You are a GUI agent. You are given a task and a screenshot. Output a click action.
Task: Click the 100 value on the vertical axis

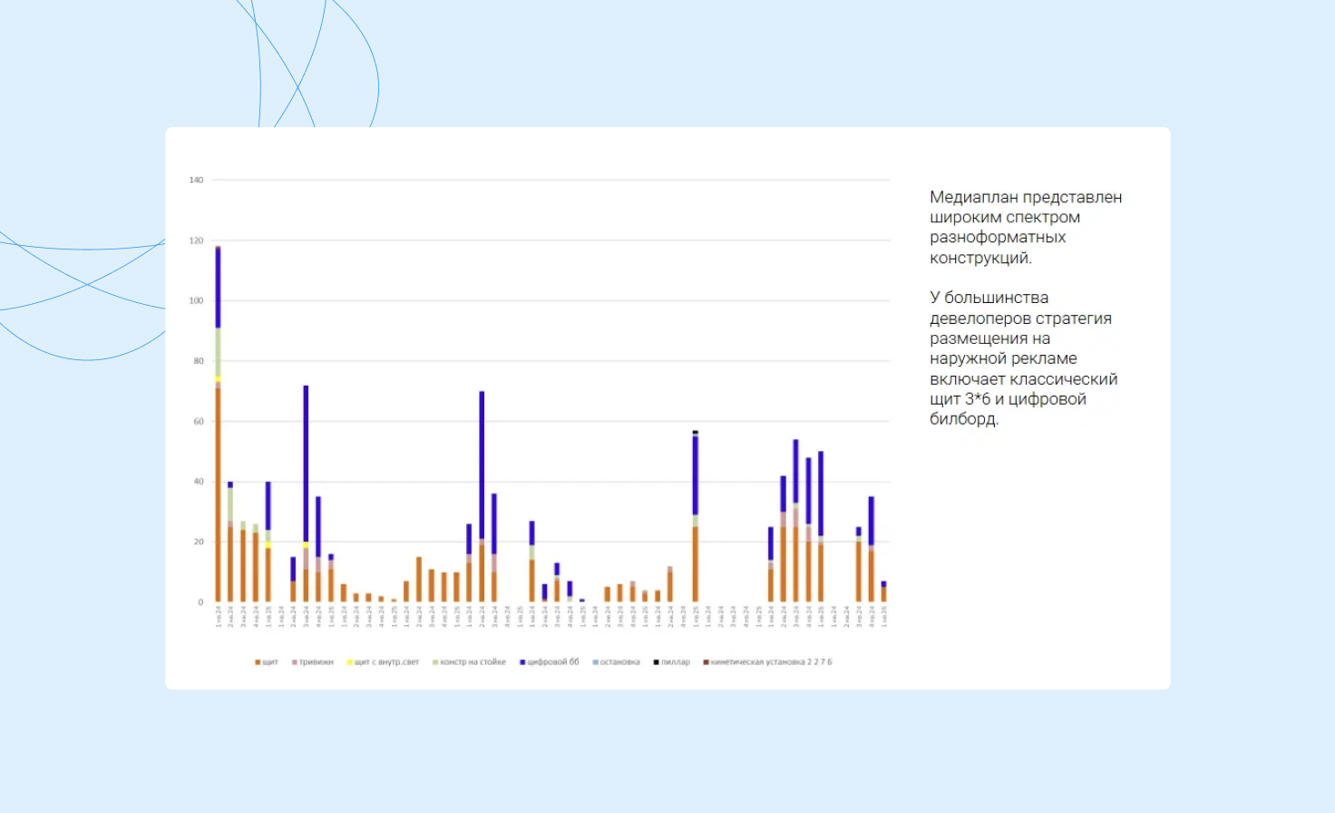196,301
